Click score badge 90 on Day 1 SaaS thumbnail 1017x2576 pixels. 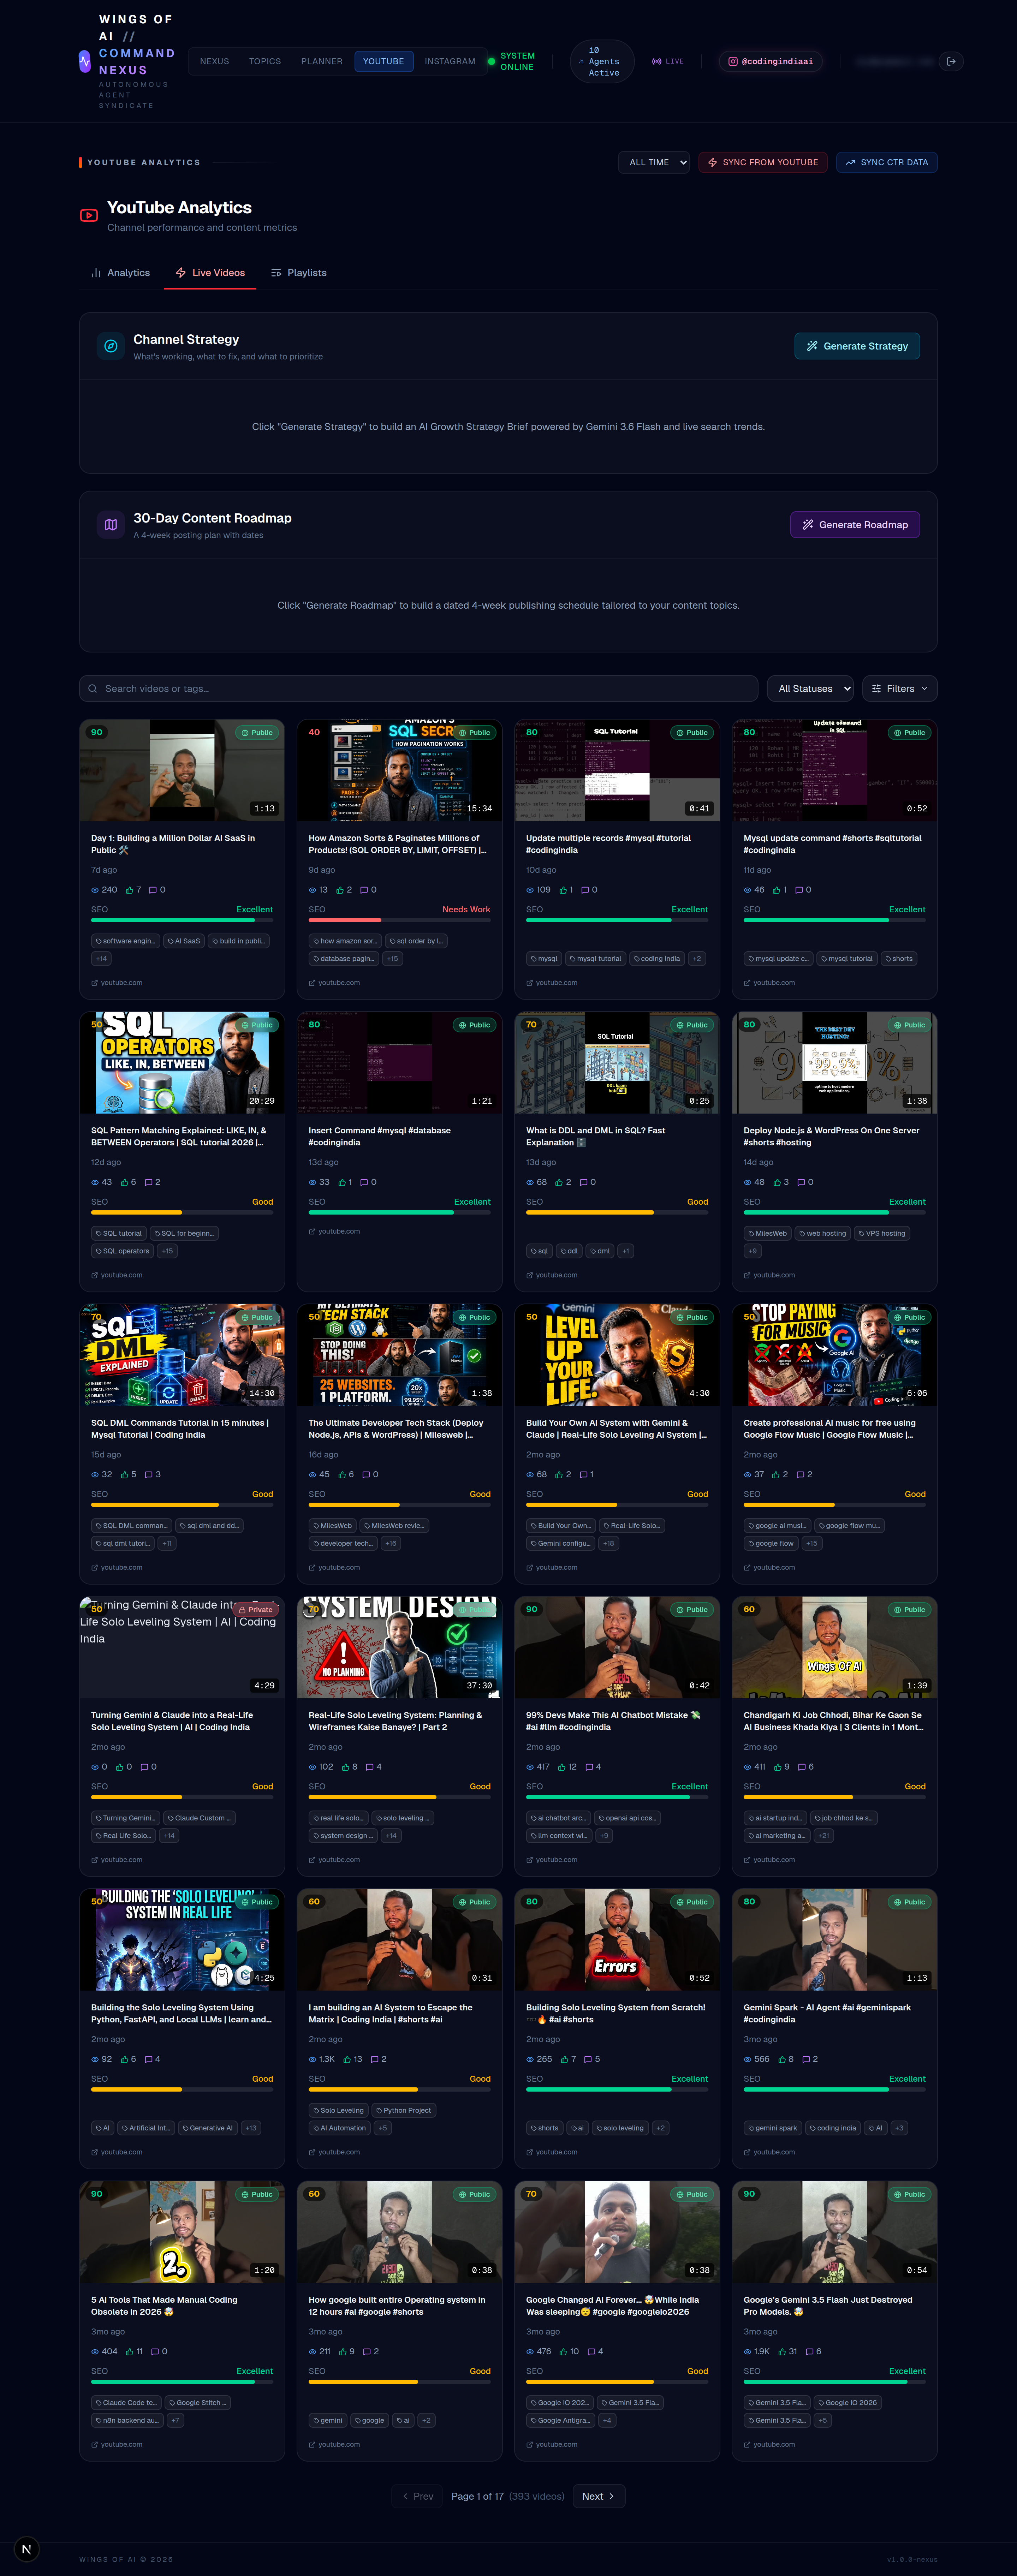(97, 732)
